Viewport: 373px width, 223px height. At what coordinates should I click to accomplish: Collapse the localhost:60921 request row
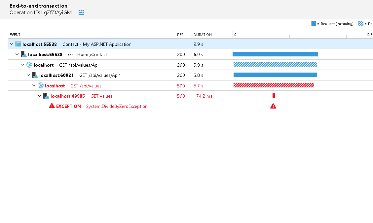tap(28, 75)
